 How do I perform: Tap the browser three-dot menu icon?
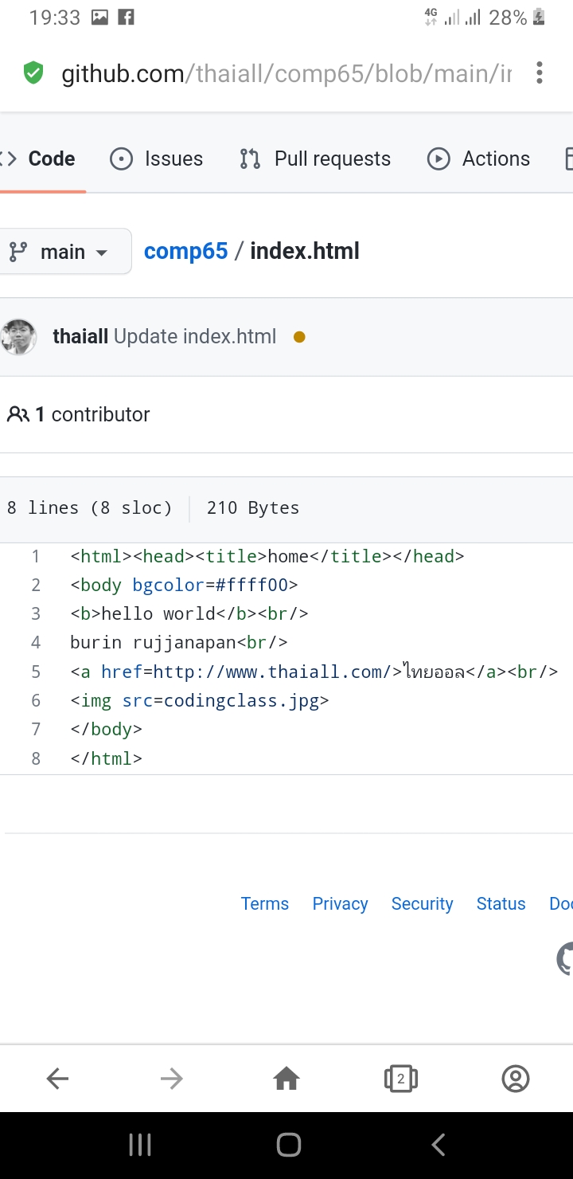tap(540, 73)
